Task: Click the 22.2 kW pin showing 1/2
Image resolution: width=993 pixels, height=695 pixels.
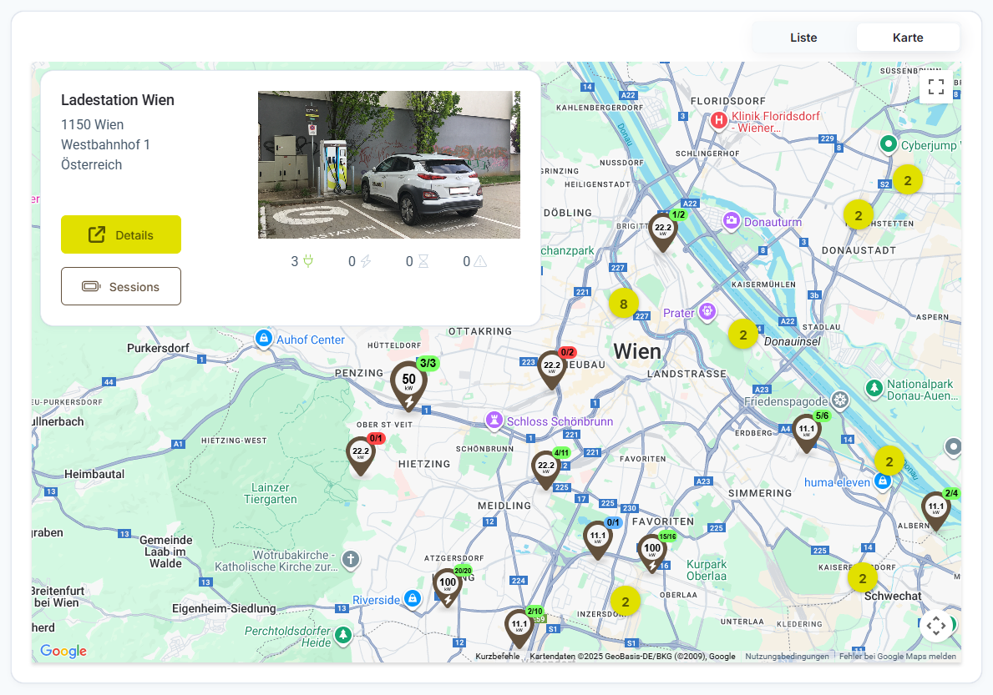Action: 663,229
